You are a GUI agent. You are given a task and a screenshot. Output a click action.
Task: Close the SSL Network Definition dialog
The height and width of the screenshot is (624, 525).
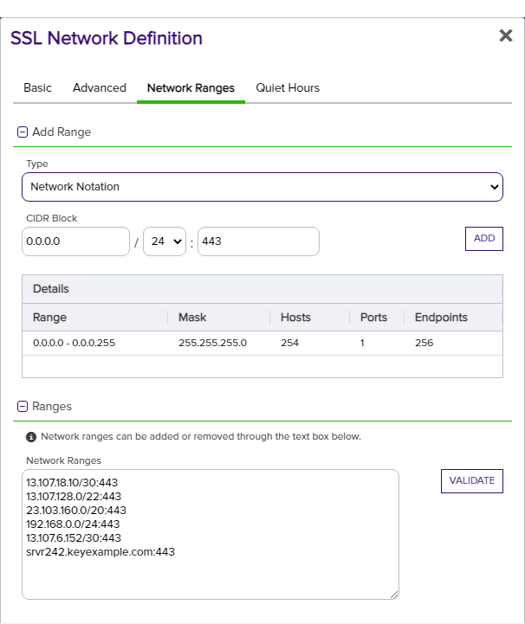click(x=505, y=35)
